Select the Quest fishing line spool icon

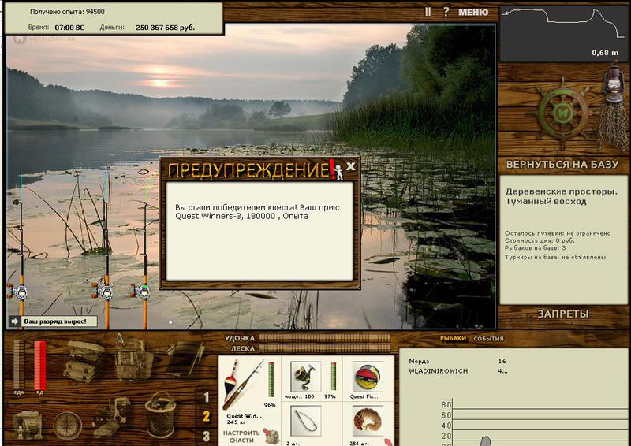pyautogui.click(x=368, y=377)
